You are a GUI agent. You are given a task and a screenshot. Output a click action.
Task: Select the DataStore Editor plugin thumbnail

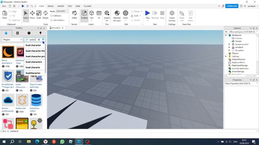click(36, 100)
